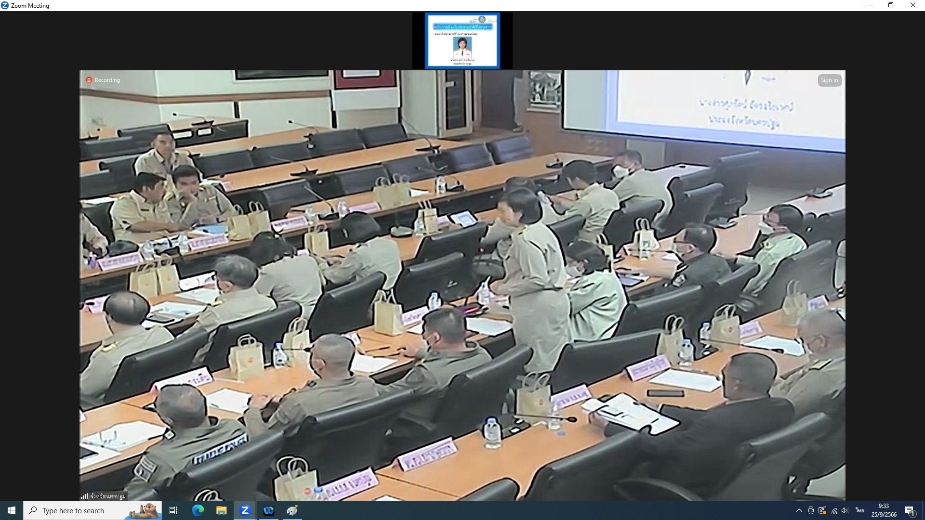Viewport: 925px width, 520px height.
Task: Open the Wi-Fi network tray icon
Action: point(834,510)
